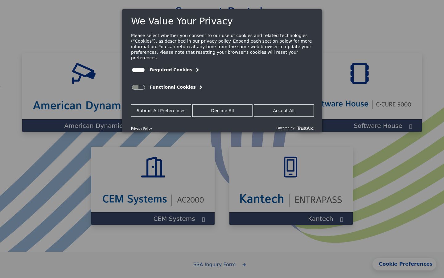This screenshot has width=444, height=278.
Task: Click the CEM Systems door icon
Action: (153, 167)
